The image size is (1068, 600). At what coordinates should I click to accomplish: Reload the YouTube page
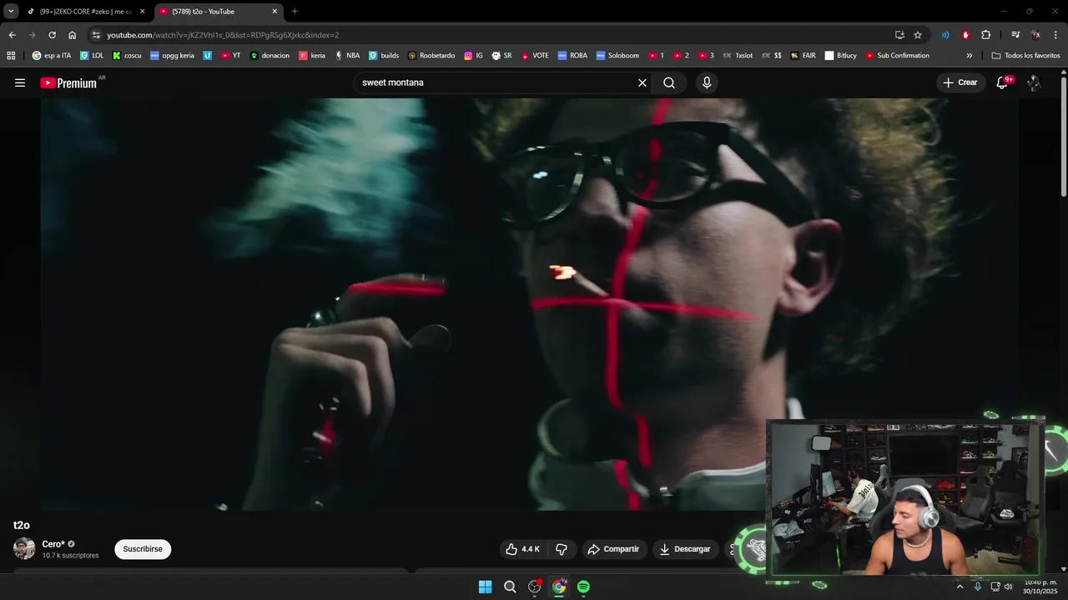point(52,35)
